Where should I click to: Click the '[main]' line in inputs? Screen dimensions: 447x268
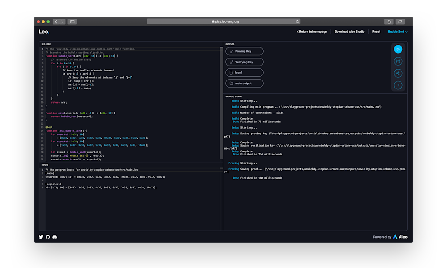[50, 173]
